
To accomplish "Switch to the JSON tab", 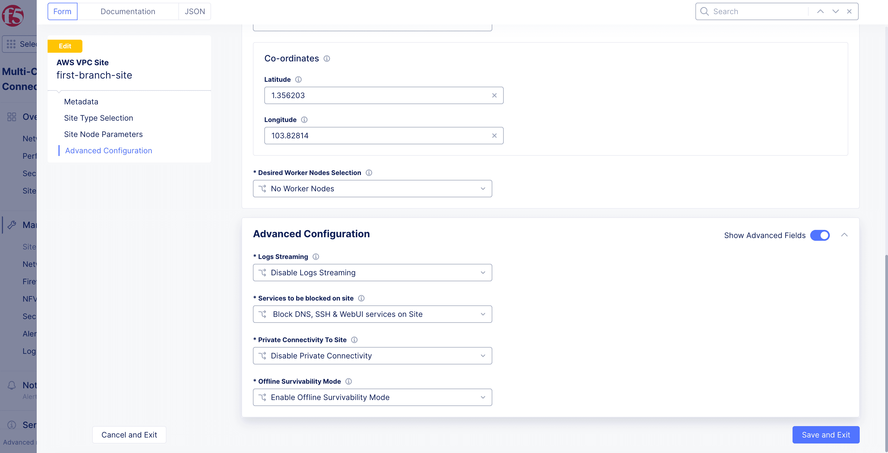I will (195, 11).
